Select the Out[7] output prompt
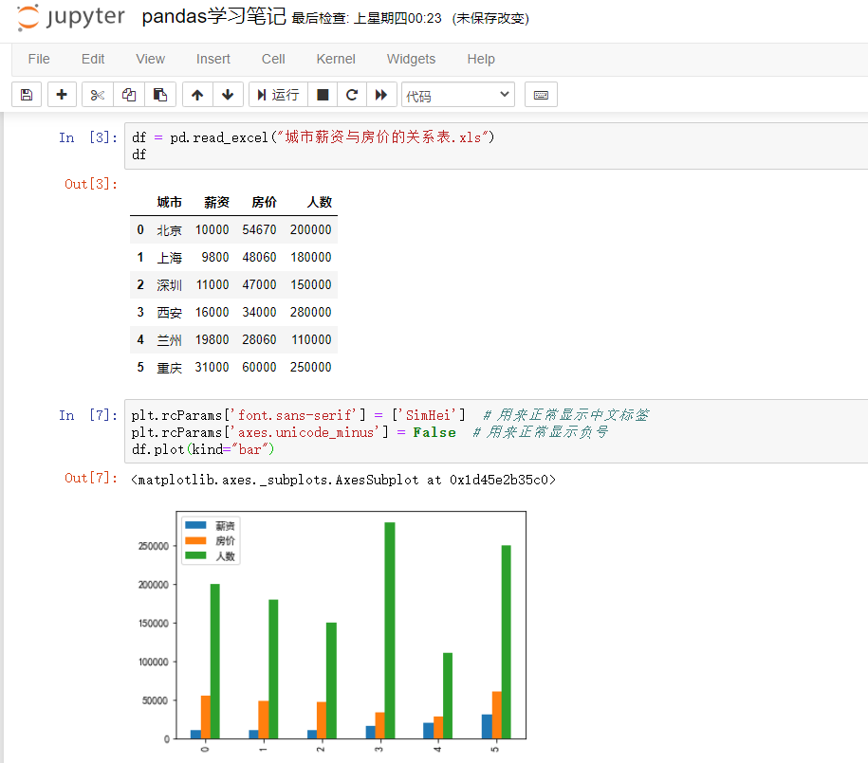868x763 pixels. point(91,478)
